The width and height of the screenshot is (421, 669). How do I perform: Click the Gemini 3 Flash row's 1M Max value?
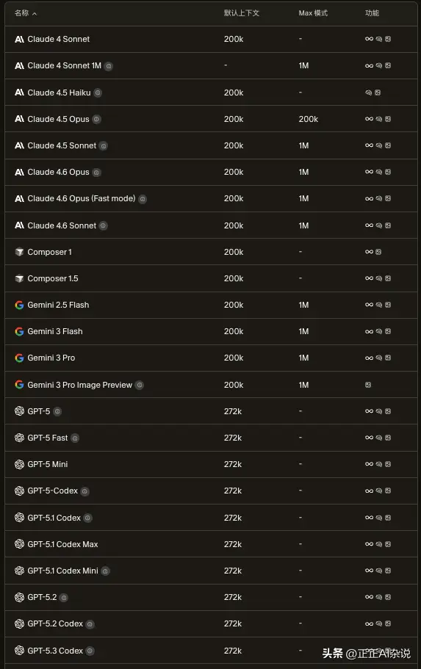click(x=303, y=331)
